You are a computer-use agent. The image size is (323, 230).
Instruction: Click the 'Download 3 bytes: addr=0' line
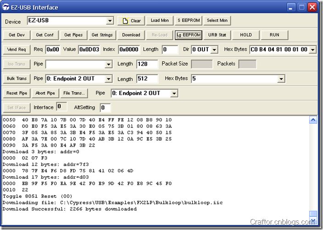tap(41, 152)
